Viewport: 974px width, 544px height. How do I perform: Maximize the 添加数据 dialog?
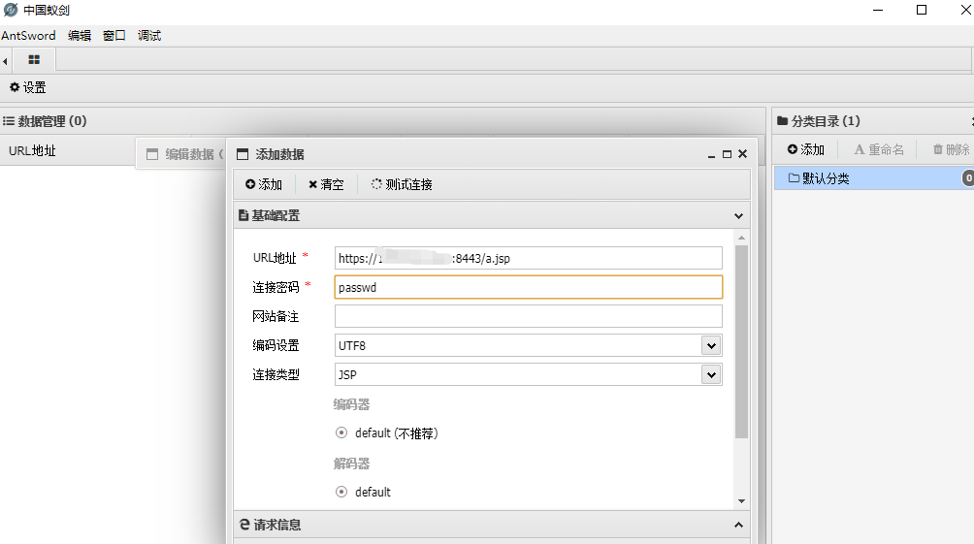727,154
